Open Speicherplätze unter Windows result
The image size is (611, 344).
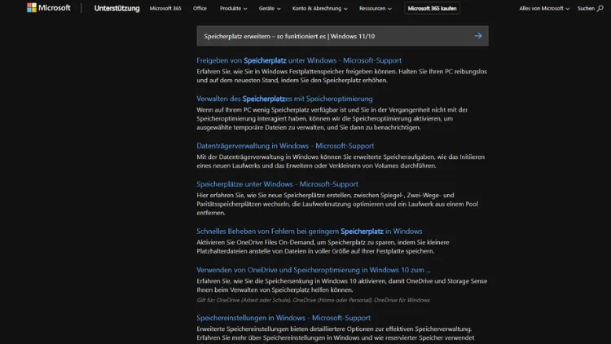pos(277,184)
